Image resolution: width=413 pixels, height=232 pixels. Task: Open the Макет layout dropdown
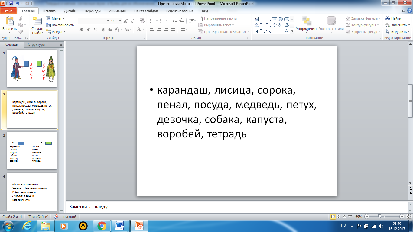[x=56, y=18]
